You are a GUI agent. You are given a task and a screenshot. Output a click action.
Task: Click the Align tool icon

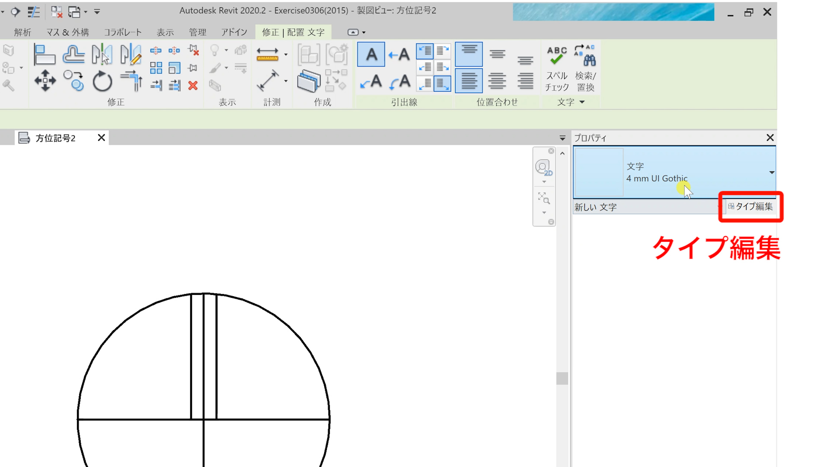(44, 54)
